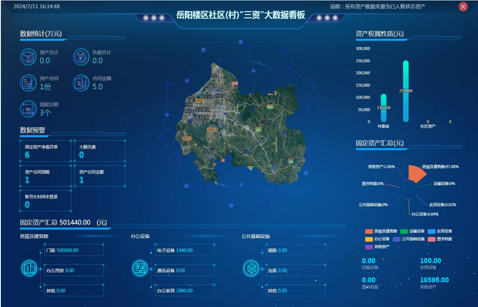The image size is (478, 307).
Task: Open the 账号长时间未登录 warning card
Action: tap(45, 200)
